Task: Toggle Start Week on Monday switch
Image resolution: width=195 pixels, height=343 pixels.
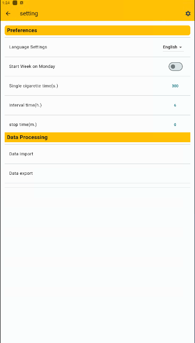Action: point(175,66)
